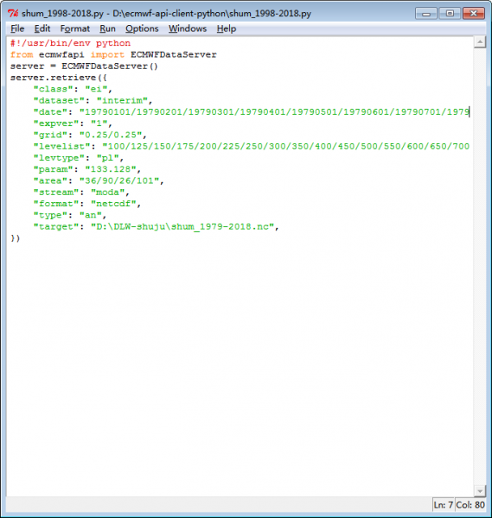This screenshot has width=492, height=518.
Task: Minimize the IDLE editor window
Action: point(426,14)
